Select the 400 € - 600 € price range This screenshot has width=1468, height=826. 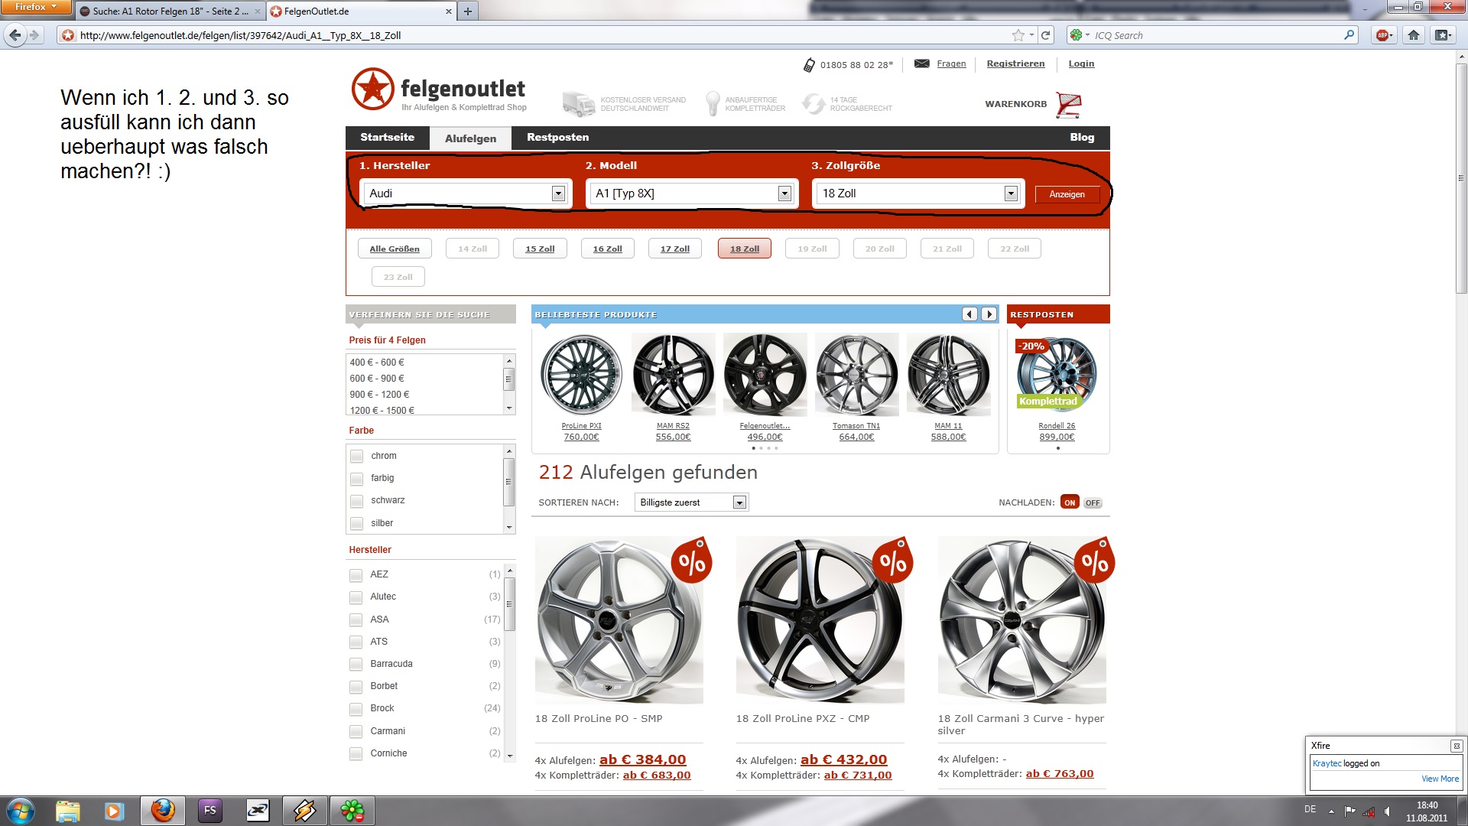377,363
